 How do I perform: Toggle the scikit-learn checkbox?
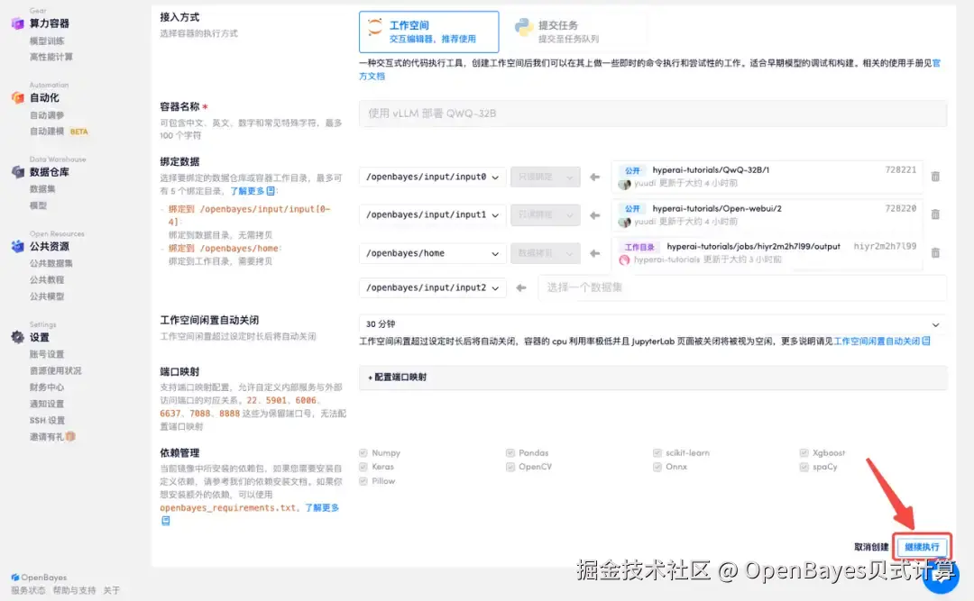(657, 452)
